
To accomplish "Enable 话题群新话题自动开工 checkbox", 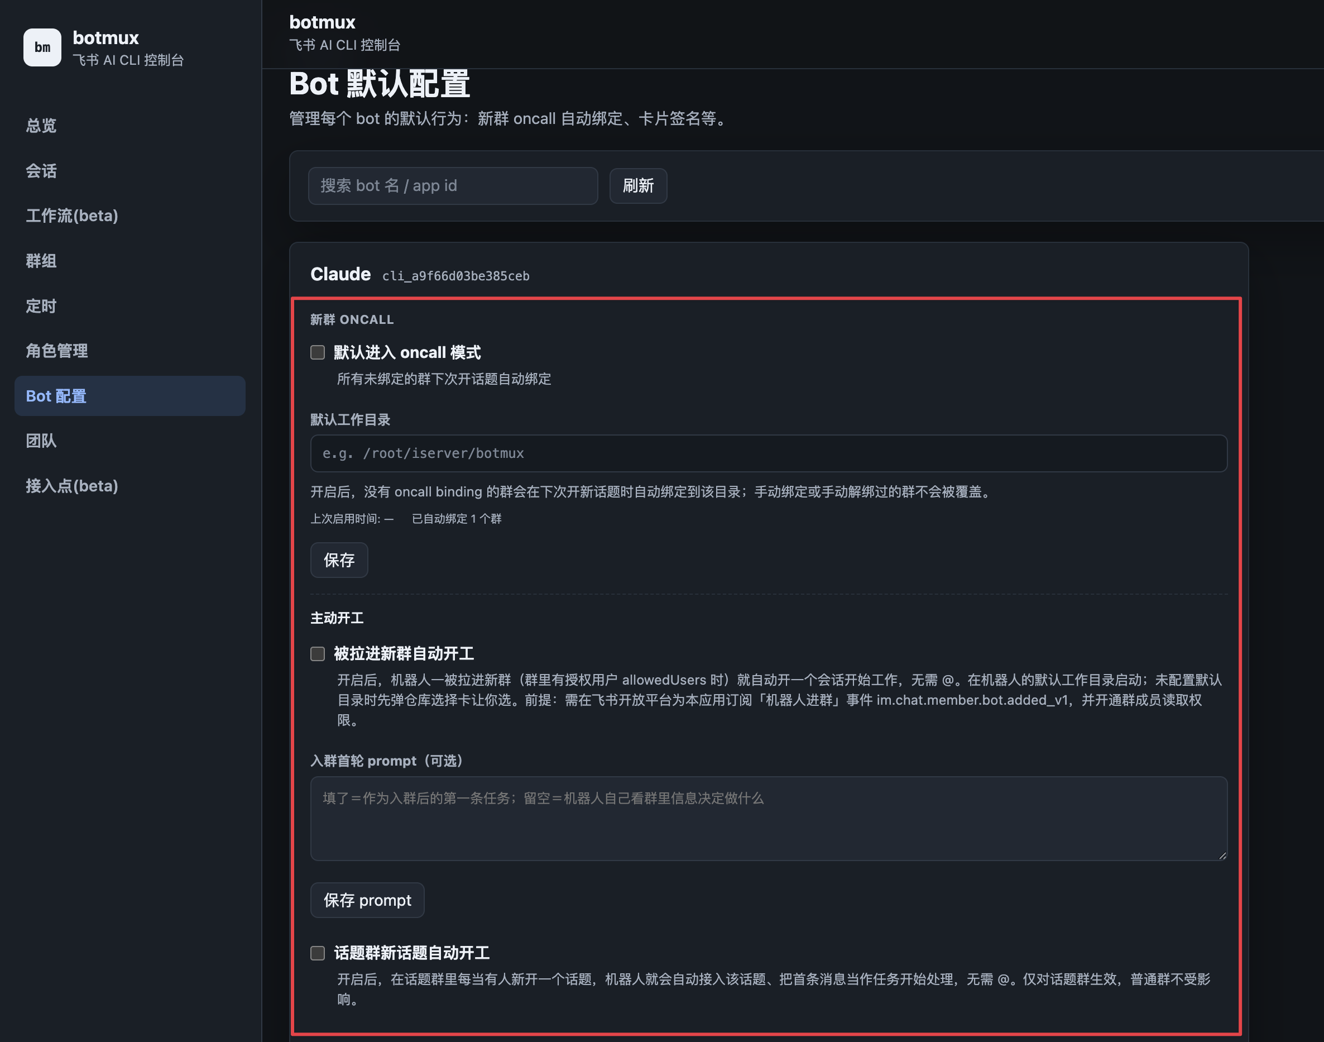I will click(x=318, y=954).
